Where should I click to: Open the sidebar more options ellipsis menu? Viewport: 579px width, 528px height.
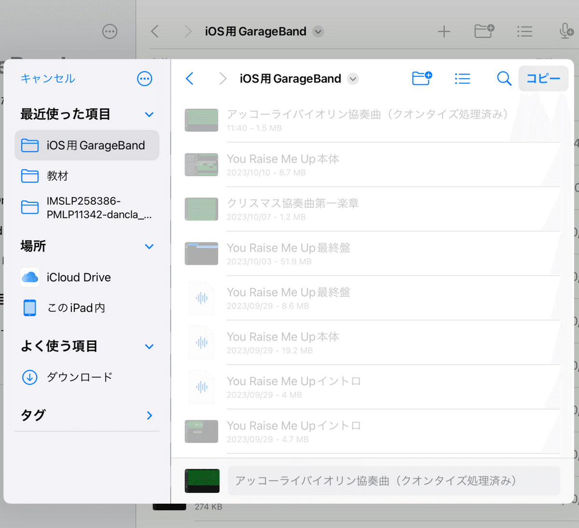[145, 79]
